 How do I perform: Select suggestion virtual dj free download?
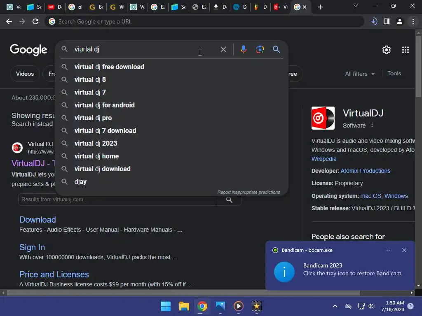point(172,67)
